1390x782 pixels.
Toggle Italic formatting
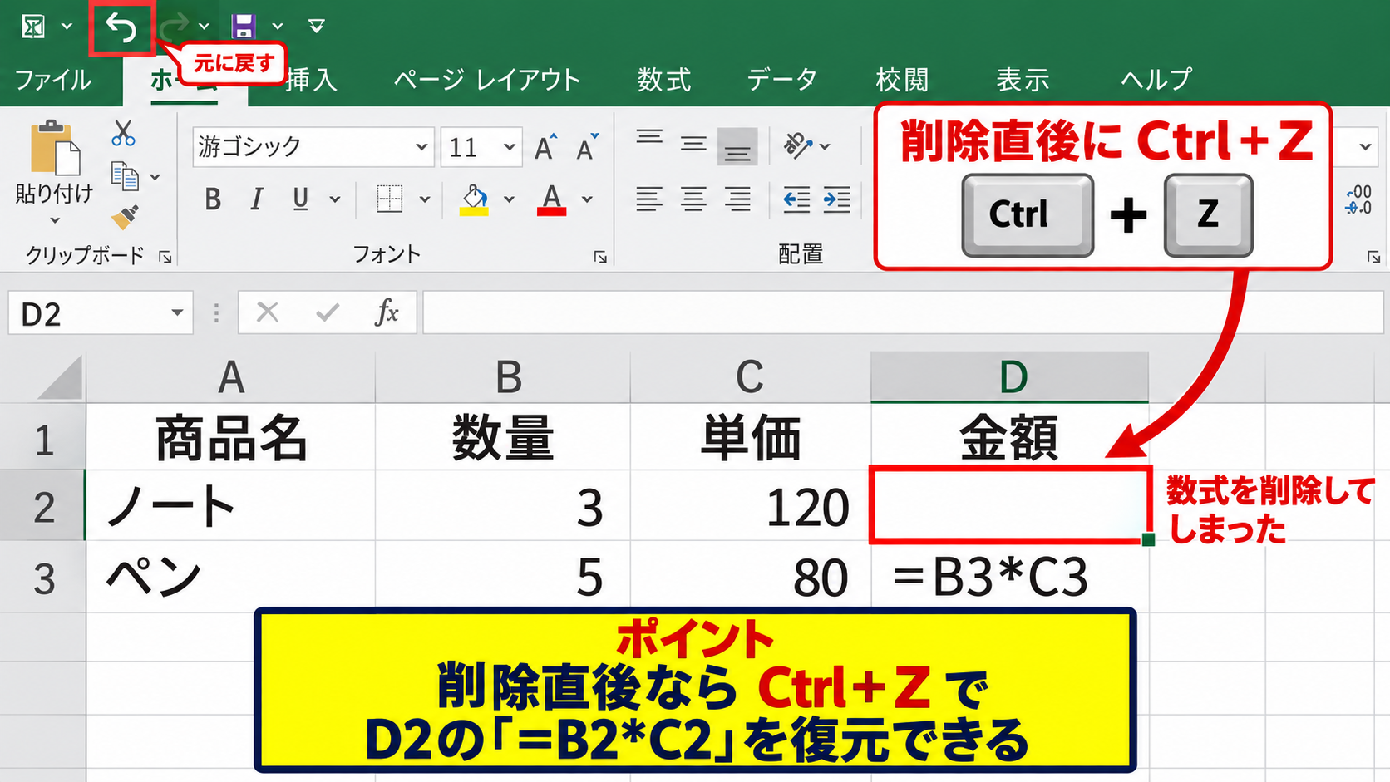click(x=257, y=199)
